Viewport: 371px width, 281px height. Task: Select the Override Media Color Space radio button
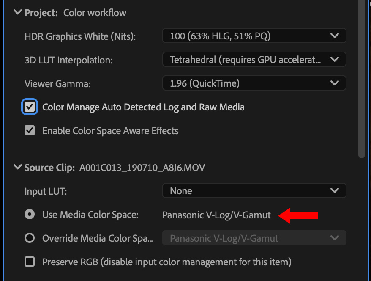tap(30, 238)
